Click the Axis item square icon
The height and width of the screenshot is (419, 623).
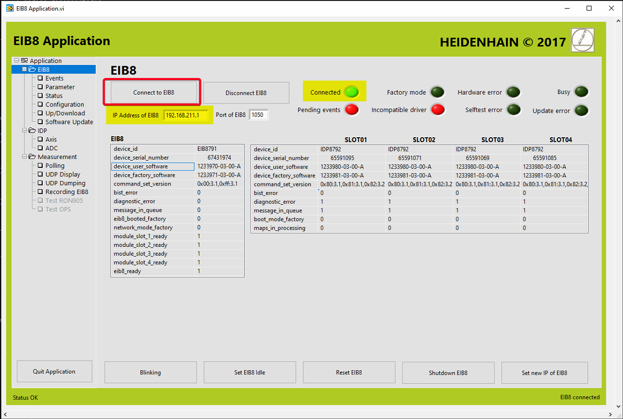[40, 139]
